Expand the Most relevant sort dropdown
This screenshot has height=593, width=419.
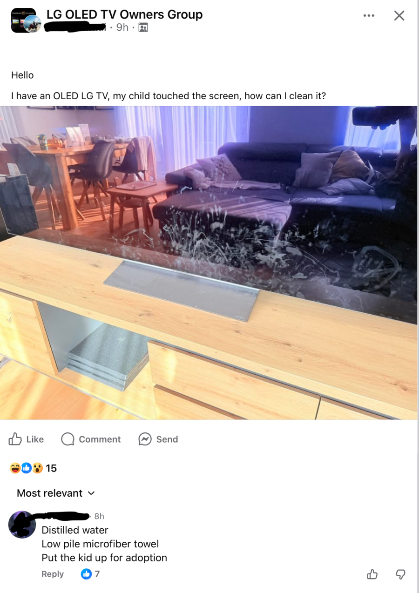point(56,493)
